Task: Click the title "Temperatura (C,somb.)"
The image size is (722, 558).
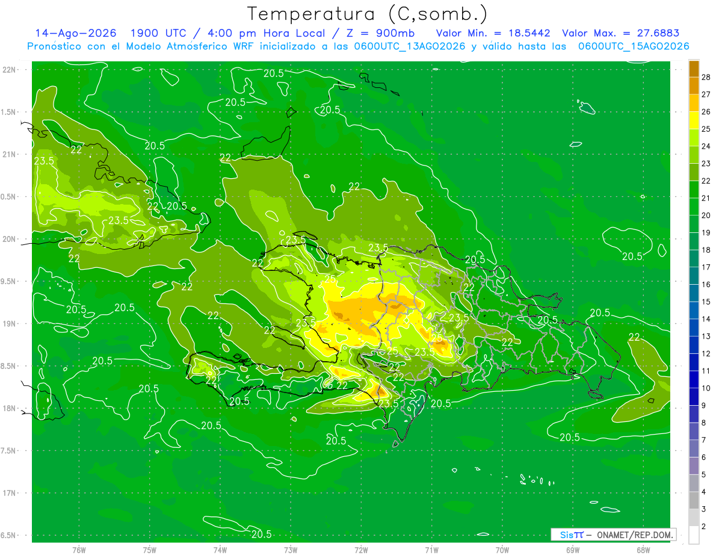Action: click(367, 14)
